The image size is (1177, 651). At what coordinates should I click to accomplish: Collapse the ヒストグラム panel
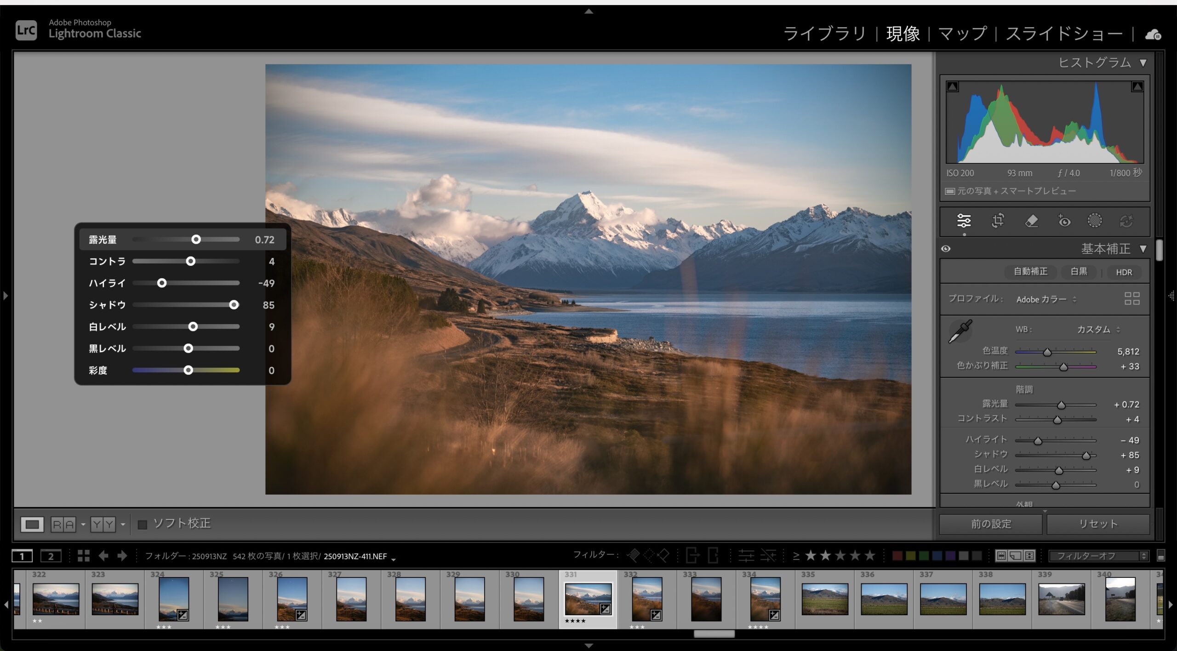(1143, 63)
